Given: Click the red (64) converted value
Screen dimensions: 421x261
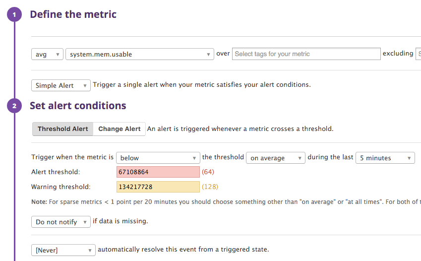Looking at the screenshot, I should [x=208, y=172].
